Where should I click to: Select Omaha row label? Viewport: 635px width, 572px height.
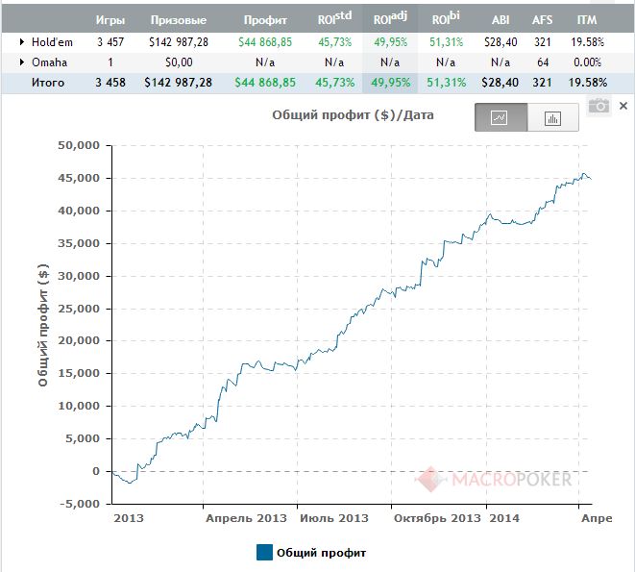(49, 62)
